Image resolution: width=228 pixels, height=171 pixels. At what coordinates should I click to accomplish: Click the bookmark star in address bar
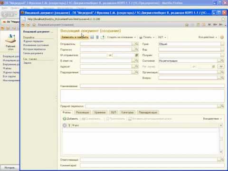click(x=223, y=19)
